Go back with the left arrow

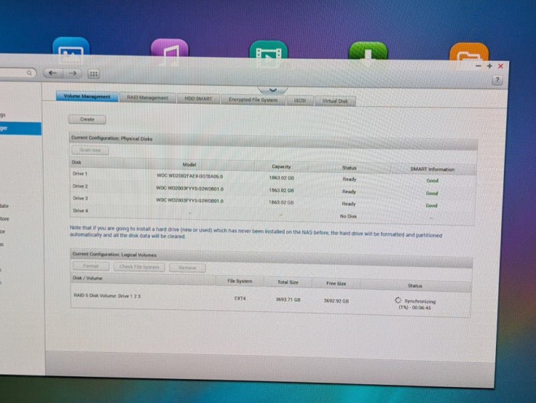coord(53,73)
